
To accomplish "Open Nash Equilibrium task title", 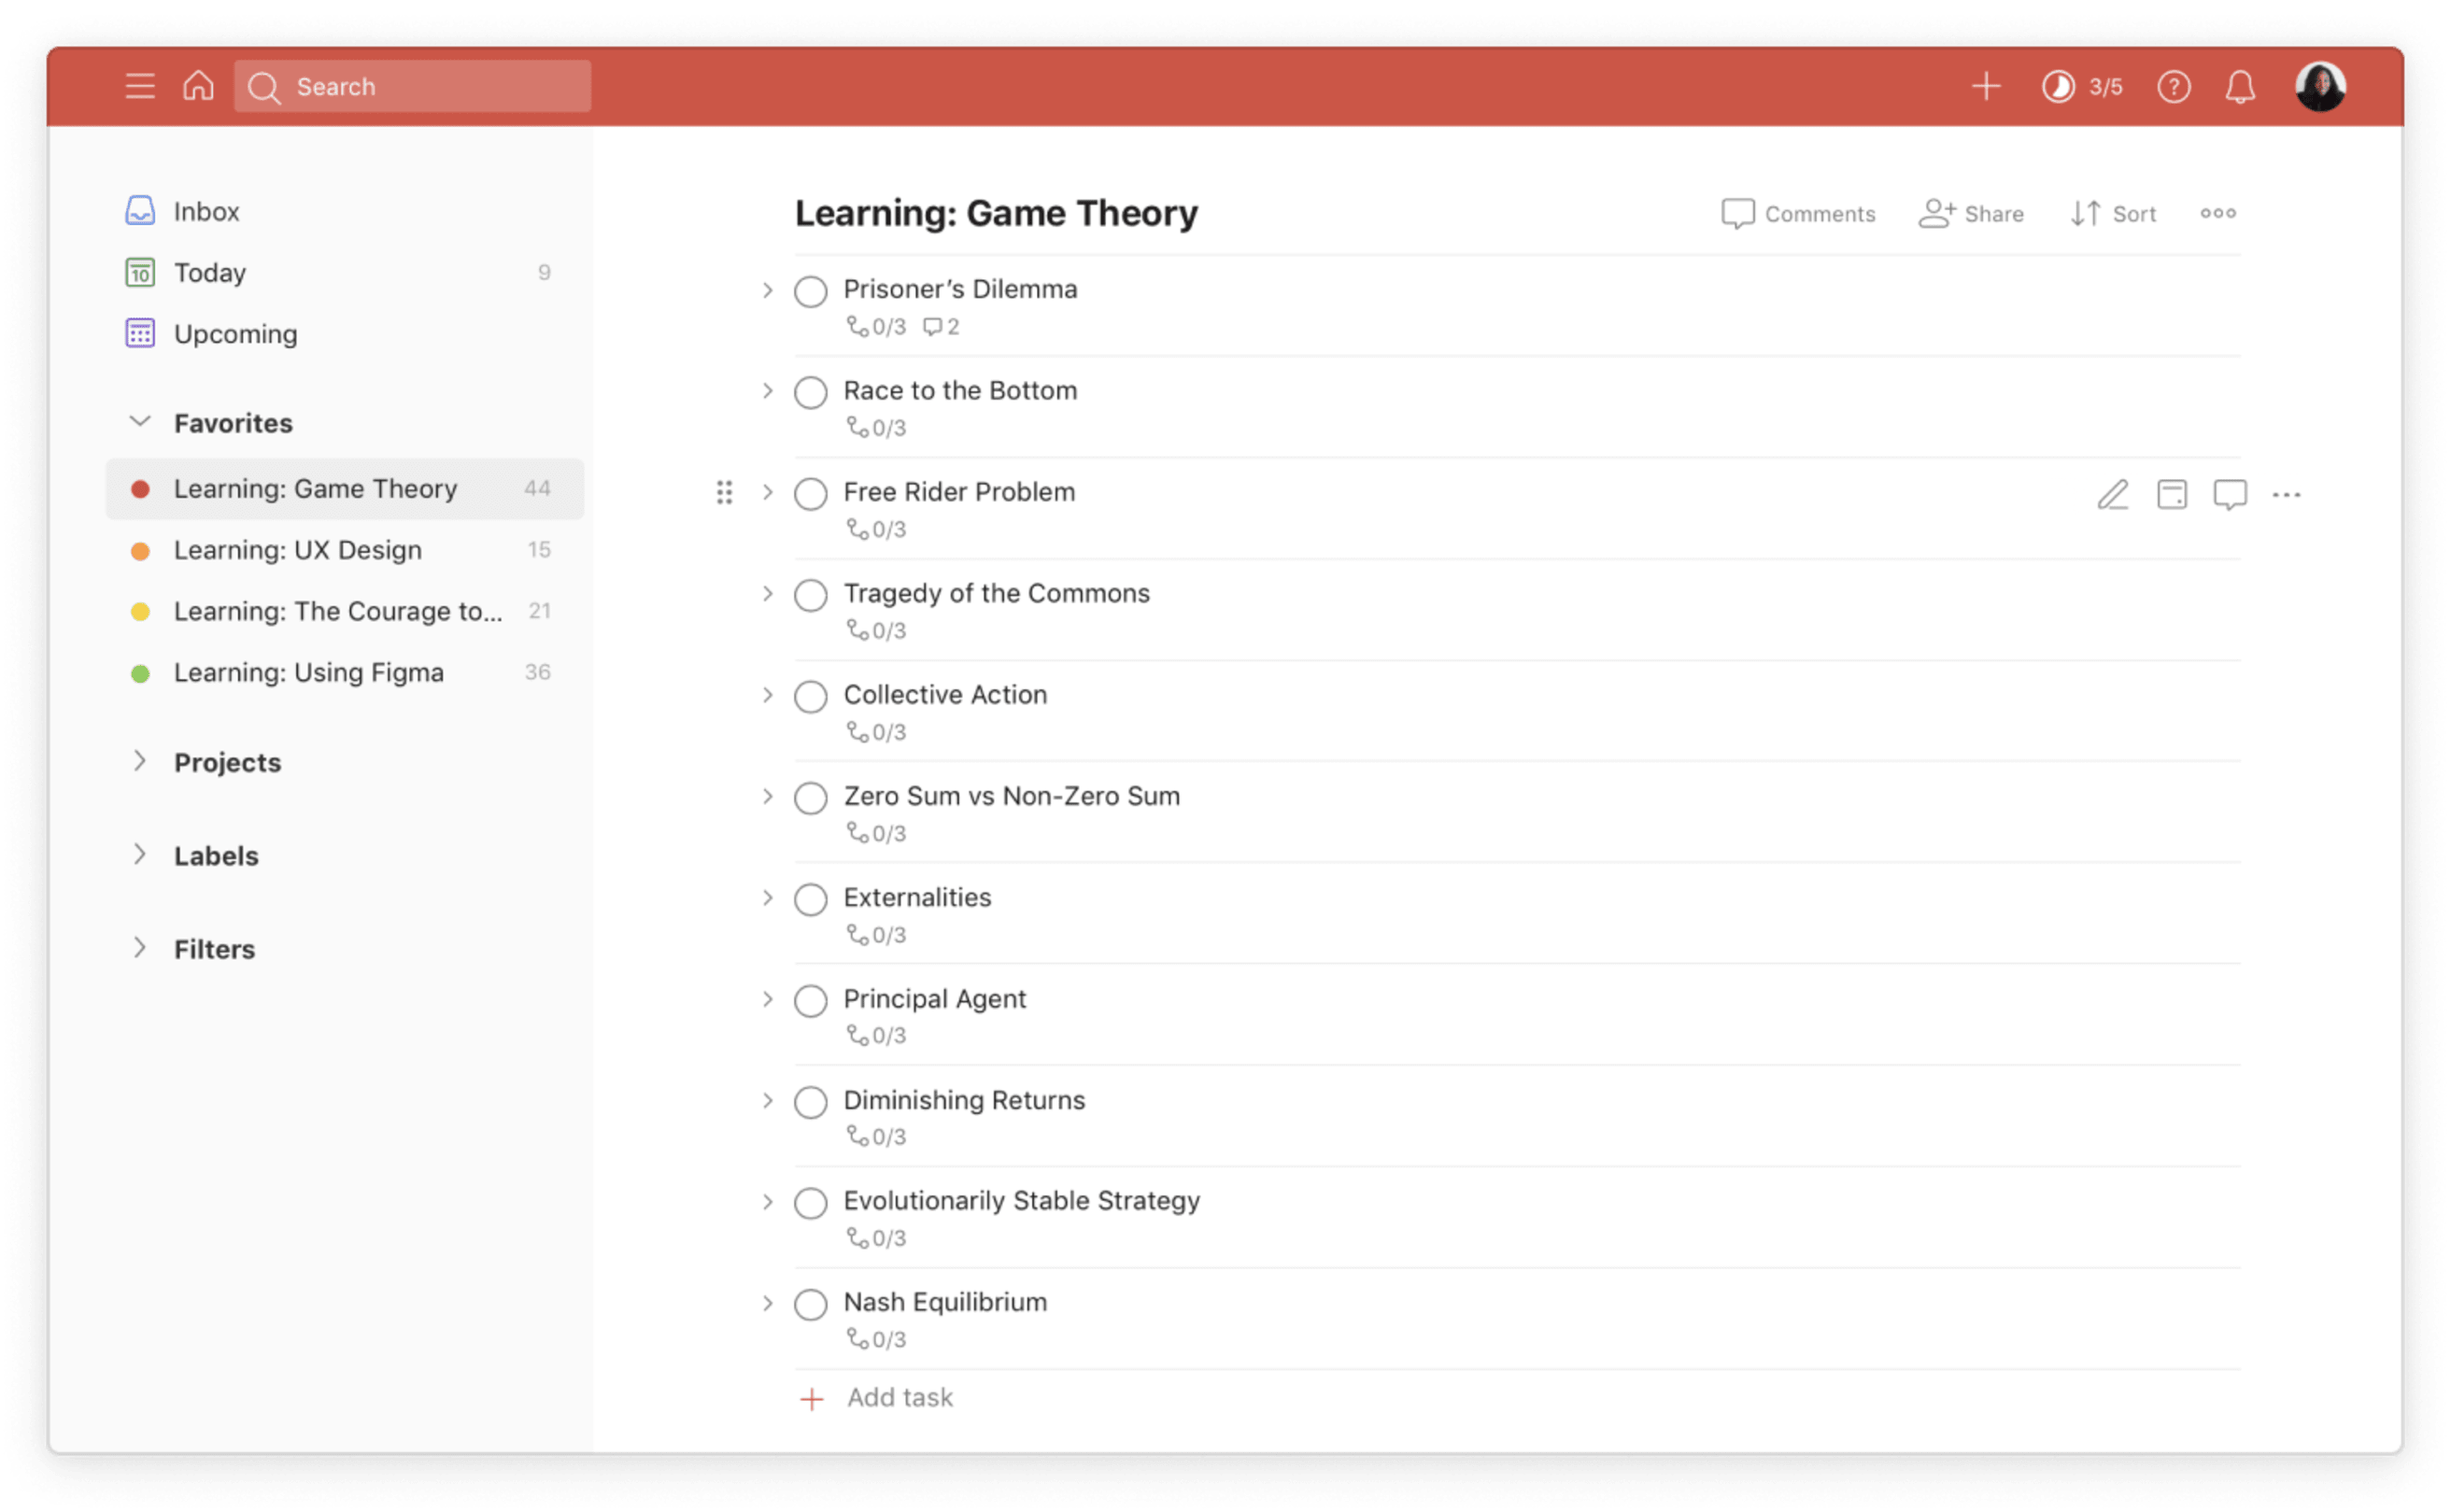I will [x=945, y=1302].
